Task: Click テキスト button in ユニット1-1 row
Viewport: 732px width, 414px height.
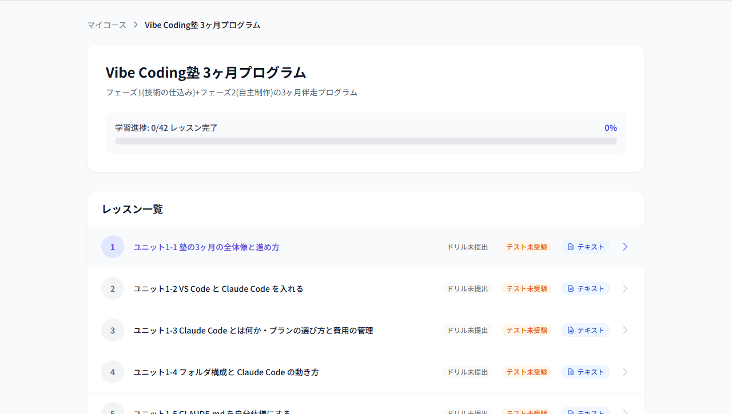Action: [x=586, y=247]
